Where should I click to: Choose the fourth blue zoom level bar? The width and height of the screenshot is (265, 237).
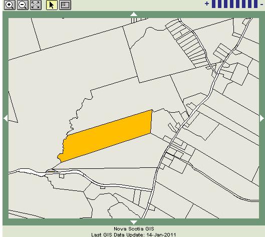click(x=231, y=4)
